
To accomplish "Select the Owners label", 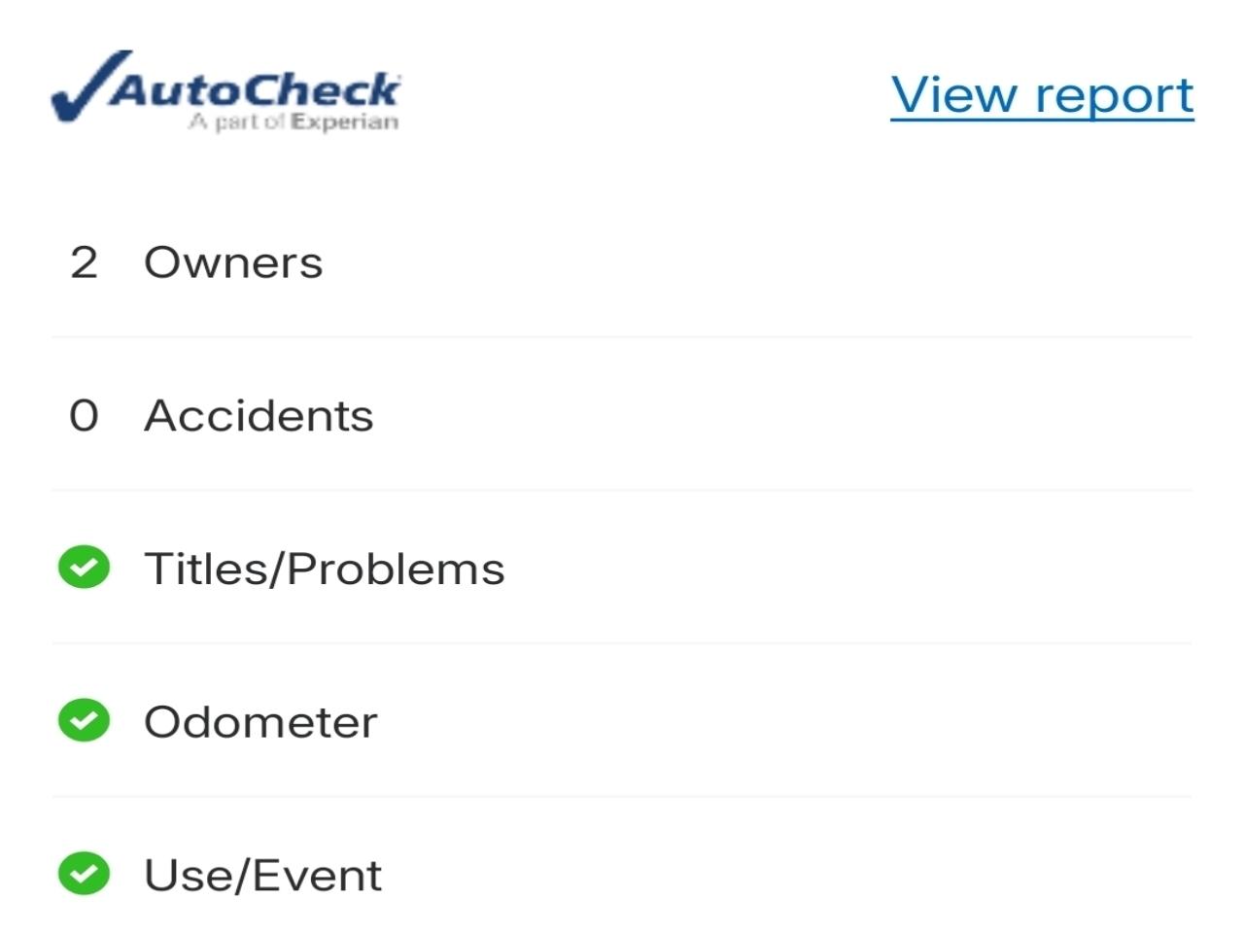I will click(233, 262).
